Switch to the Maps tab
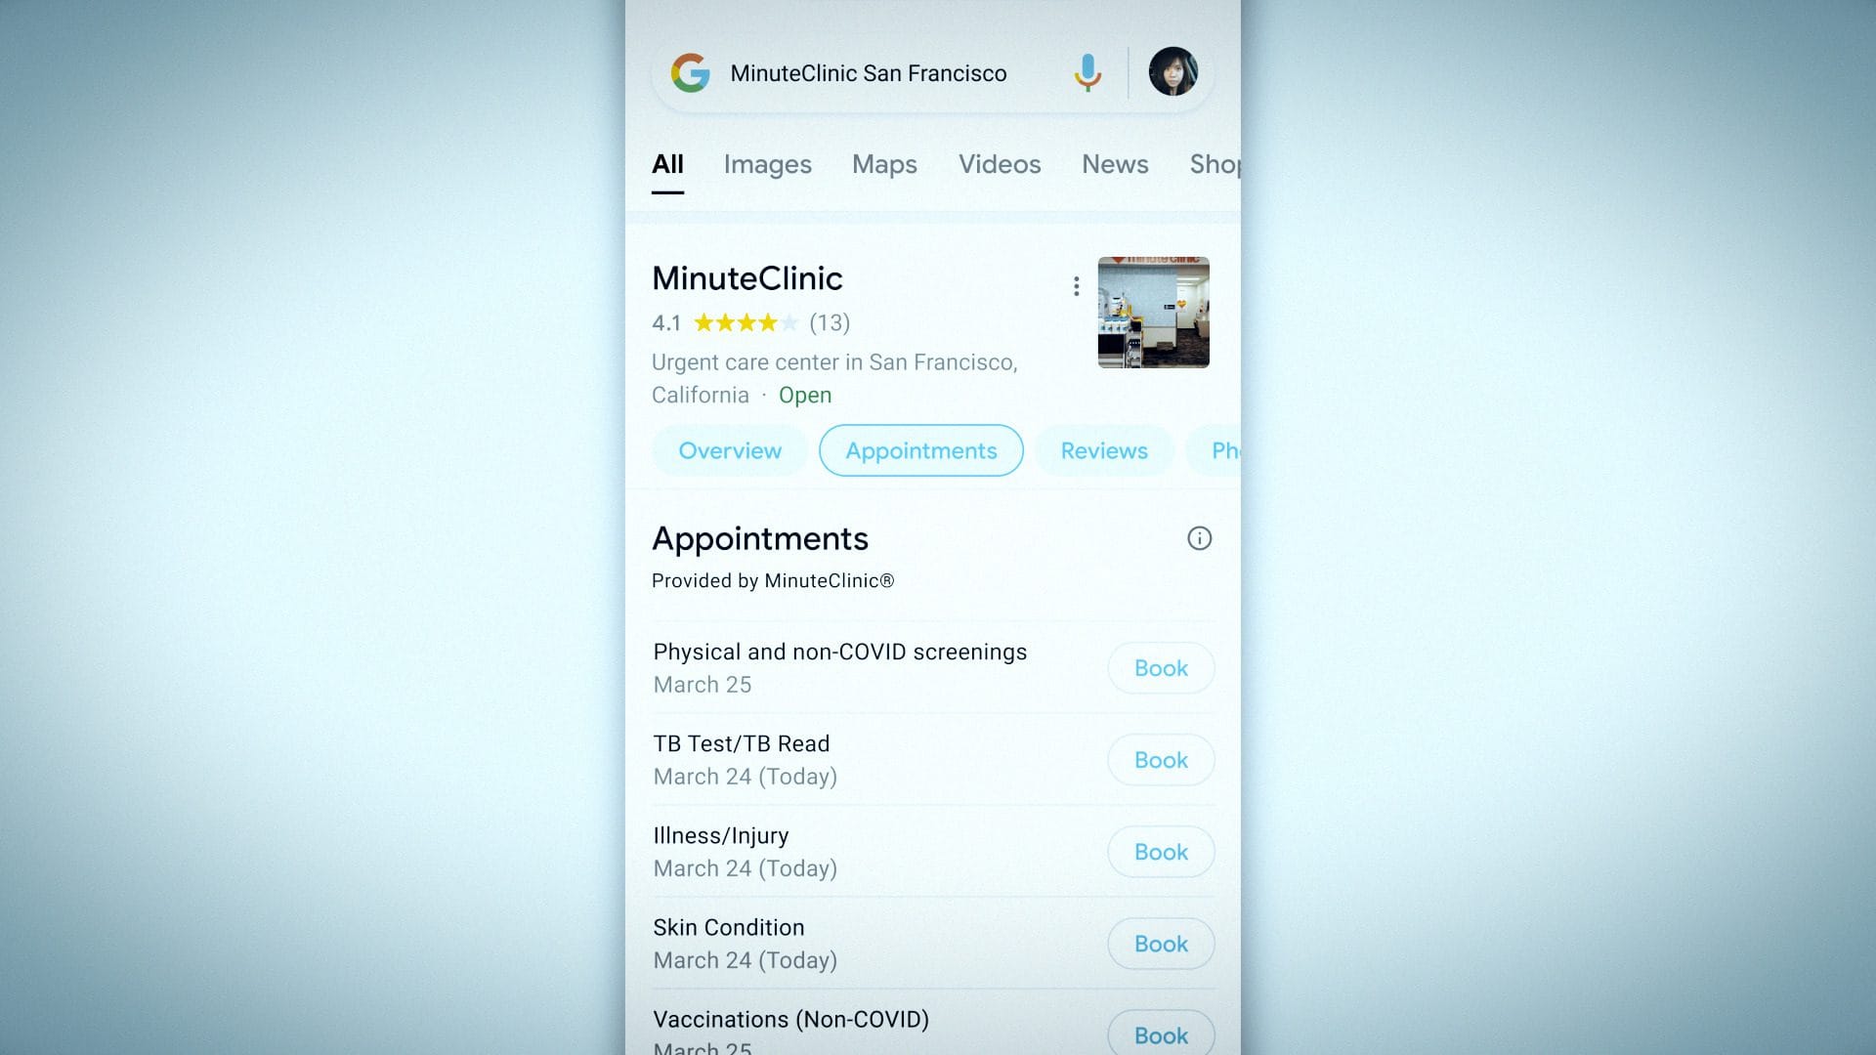 tap(885, 163)
